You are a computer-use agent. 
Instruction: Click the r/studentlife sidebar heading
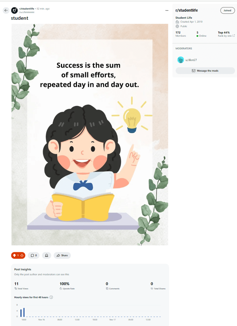[187, 11]
